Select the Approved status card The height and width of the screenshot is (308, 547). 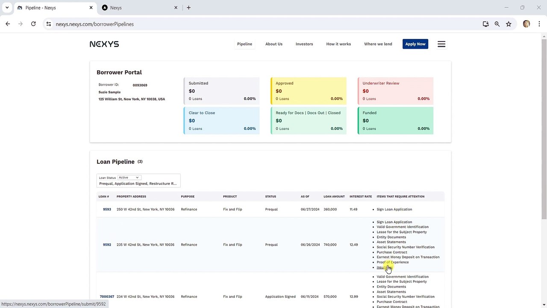(x=308, y=91)
